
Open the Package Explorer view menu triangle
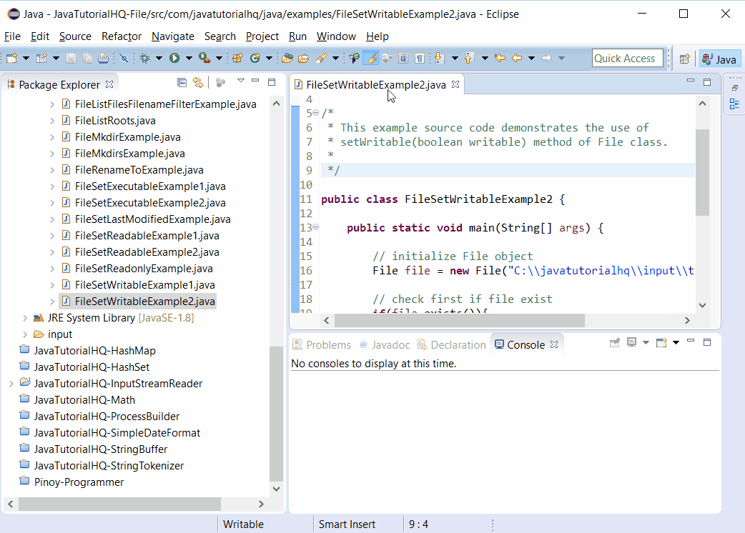point(241,81)
